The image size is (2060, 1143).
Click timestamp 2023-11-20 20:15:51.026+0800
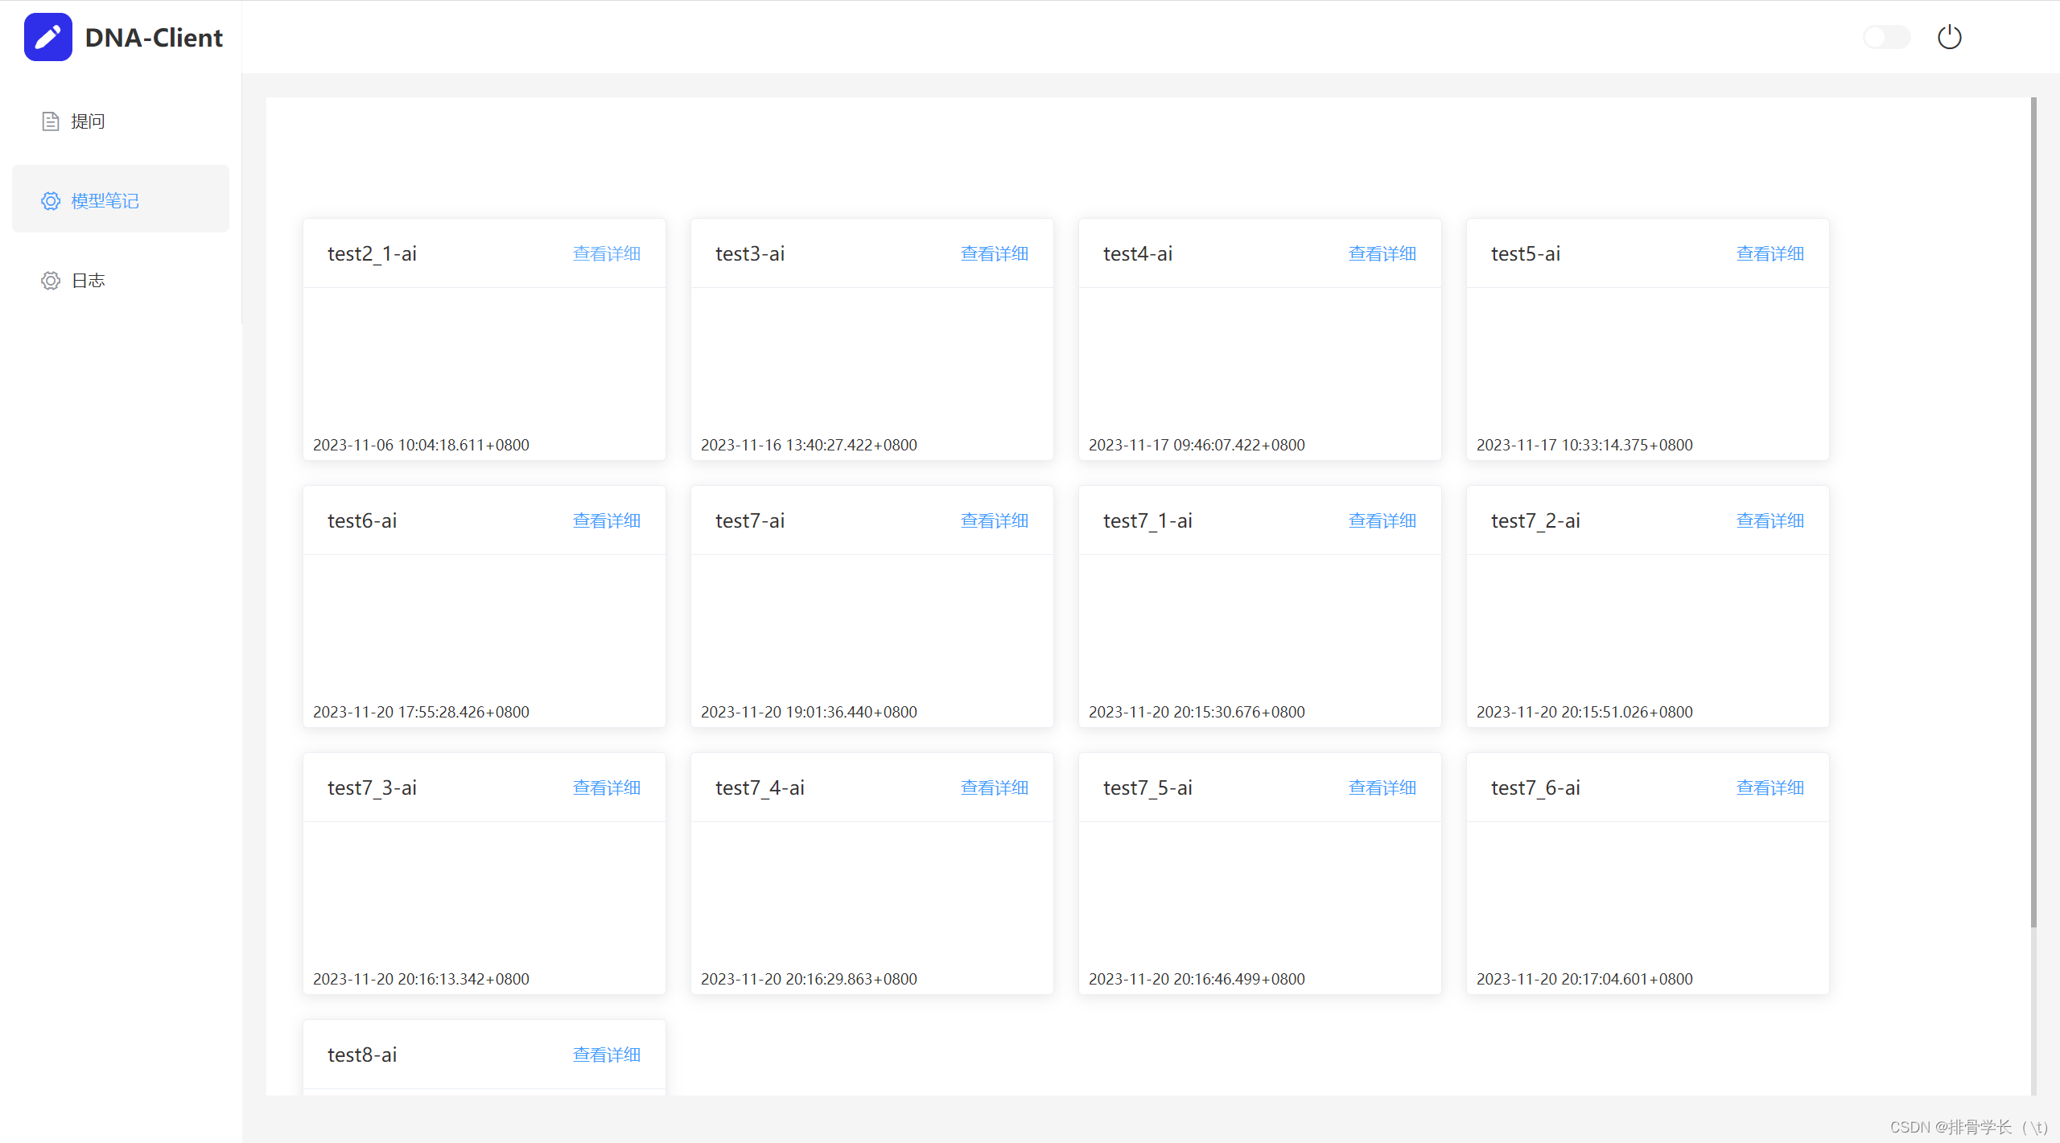[1584, 713]
